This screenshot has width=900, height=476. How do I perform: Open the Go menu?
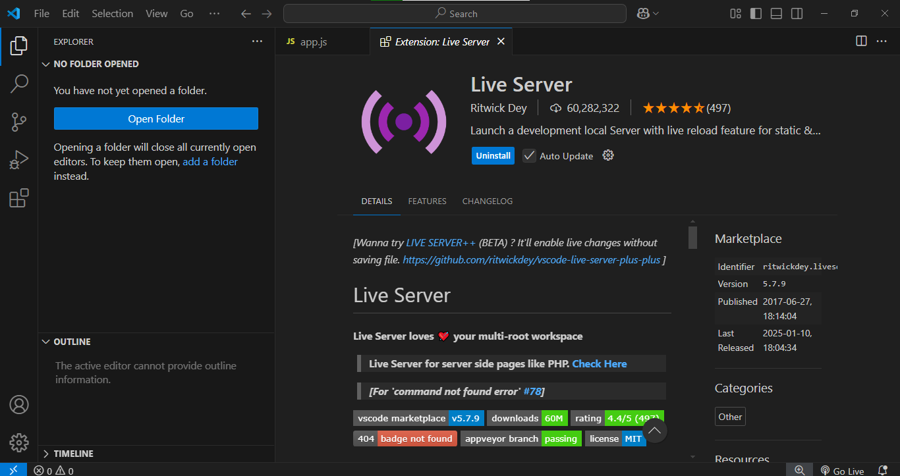(187, 13)
